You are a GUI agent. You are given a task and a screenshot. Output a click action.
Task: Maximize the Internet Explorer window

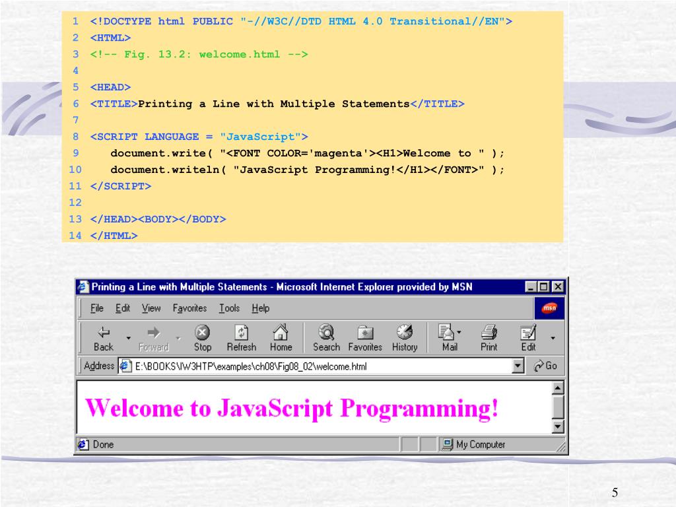(544, 287)
